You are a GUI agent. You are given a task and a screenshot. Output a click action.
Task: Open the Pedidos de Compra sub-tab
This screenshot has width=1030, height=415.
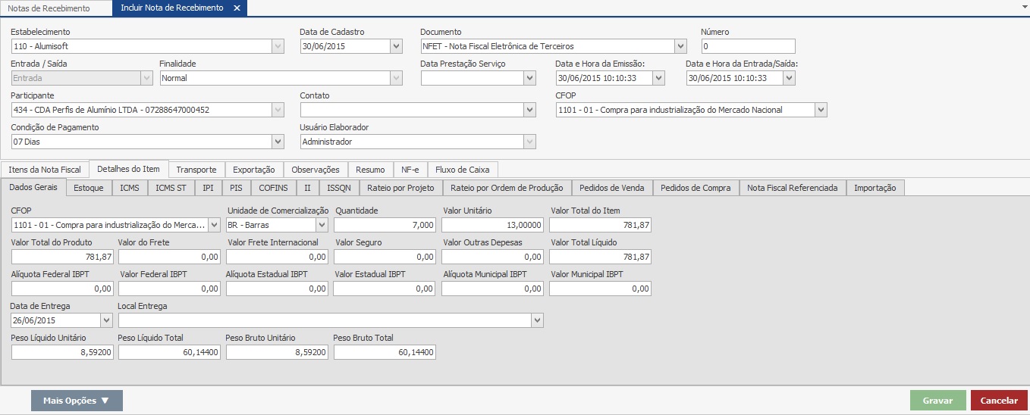point(696,188)
